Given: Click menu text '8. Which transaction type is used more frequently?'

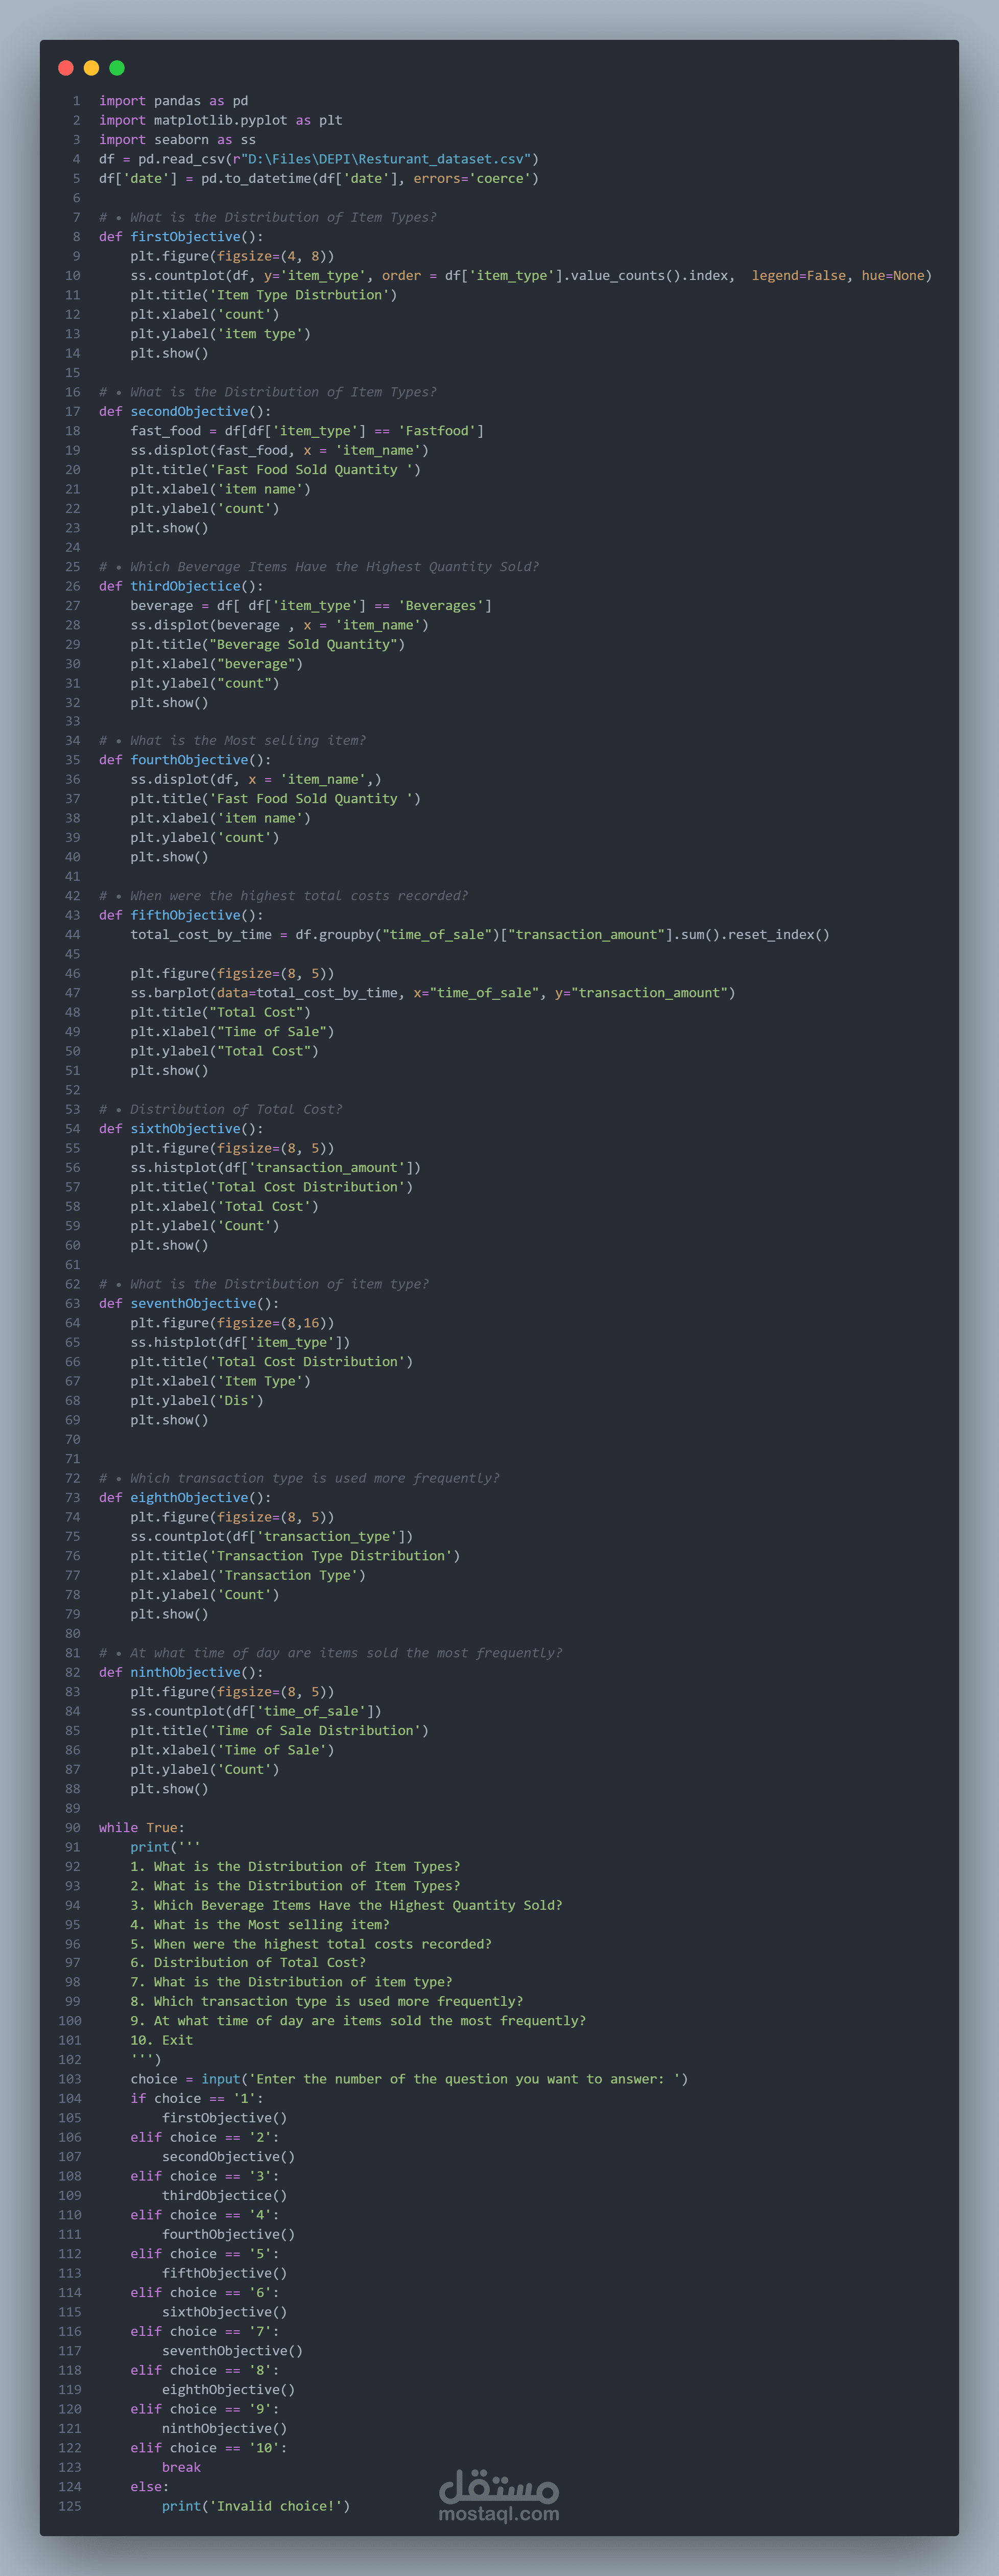Looking at the screenshot, I should tap(326, 2002).
